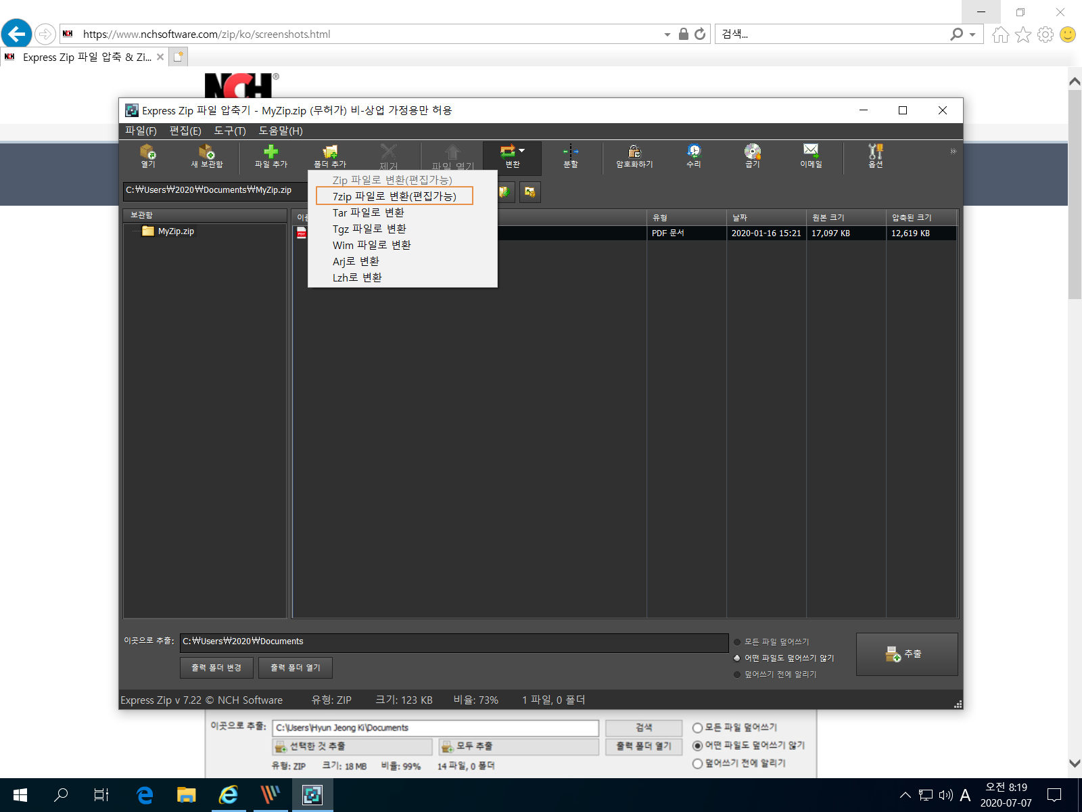Choose Zip 파일로 변환(편집가능) entry
The height and width of the screenshot is (812, 1082).
[x=392, y=180]
